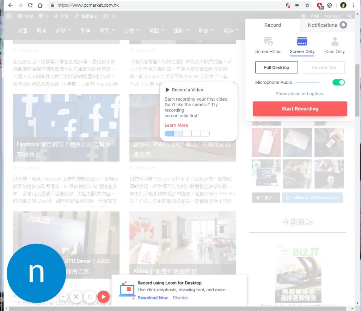The width and height of the screenshot is (361, 311).
Task: Click the Microphone Audio level bar
Action: click(307, 82)
